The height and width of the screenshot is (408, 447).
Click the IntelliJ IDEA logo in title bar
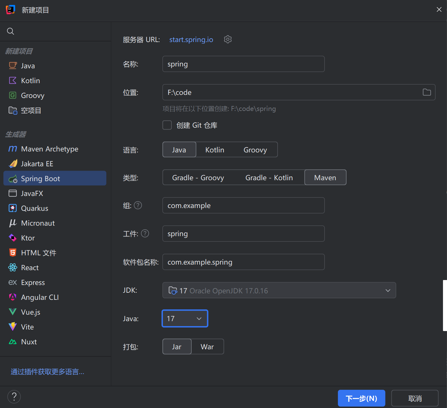point(11,10)
